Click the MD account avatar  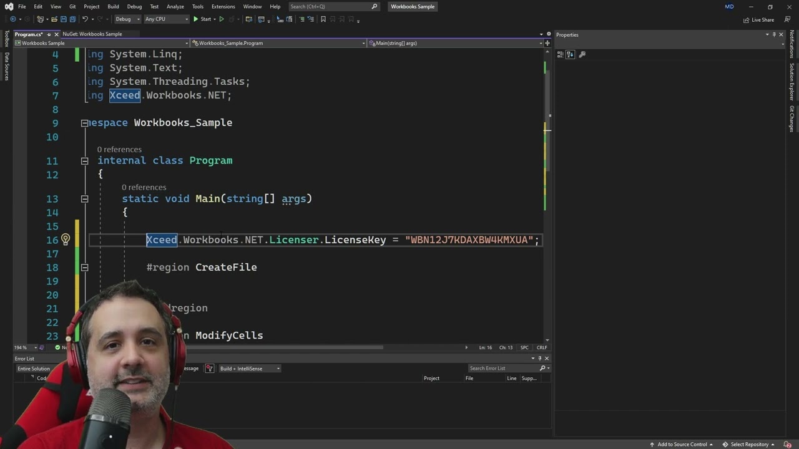[x=729, y=6]
